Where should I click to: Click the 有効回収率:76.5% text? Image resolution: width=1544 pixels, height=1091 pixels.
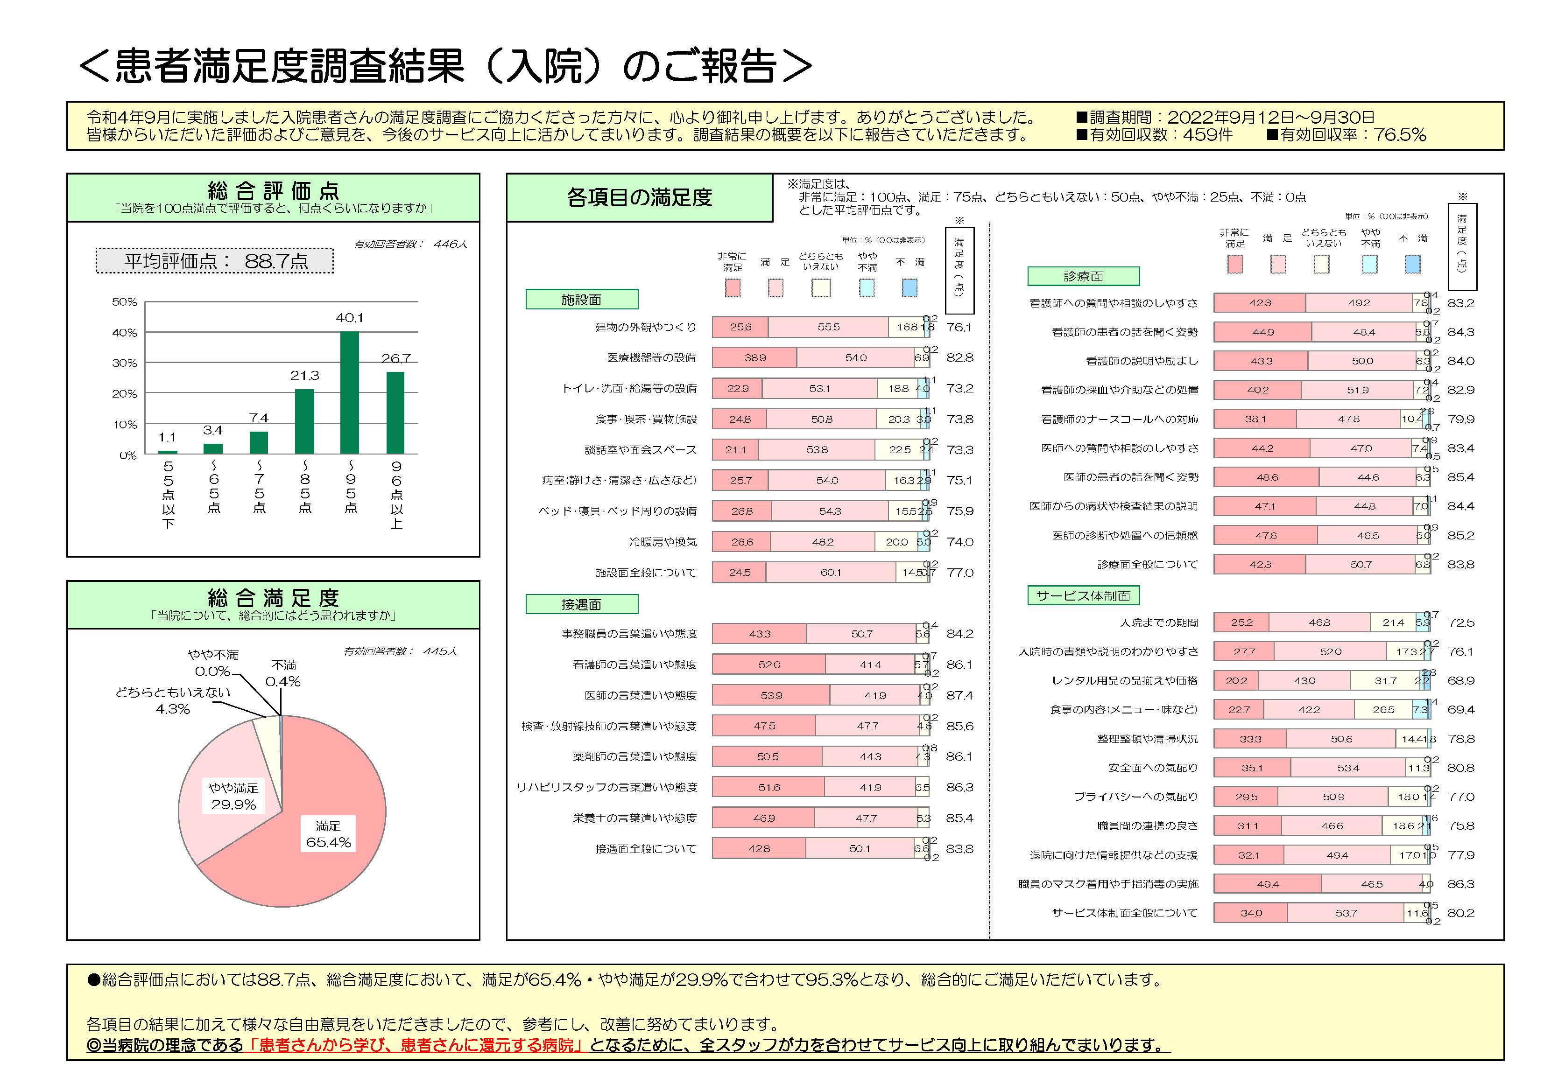[1347, 134]
